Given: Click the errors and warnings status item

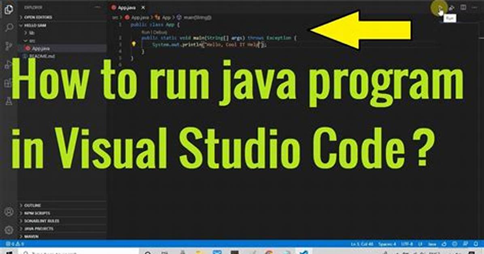Looking at the screenshot, I should pyautogui.click(x=15, y=244).
